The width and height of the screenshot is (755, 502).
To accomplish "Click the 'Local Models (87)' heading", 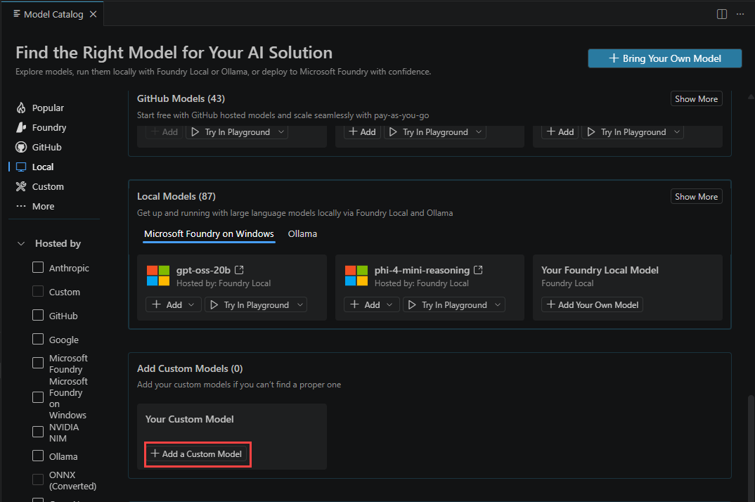I will coord(176,197).
